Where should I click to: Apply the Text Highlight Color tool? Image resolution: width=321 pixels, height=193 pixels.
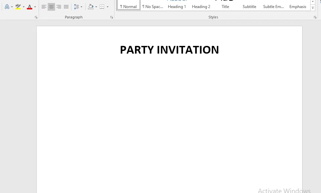tap(18, 5)
